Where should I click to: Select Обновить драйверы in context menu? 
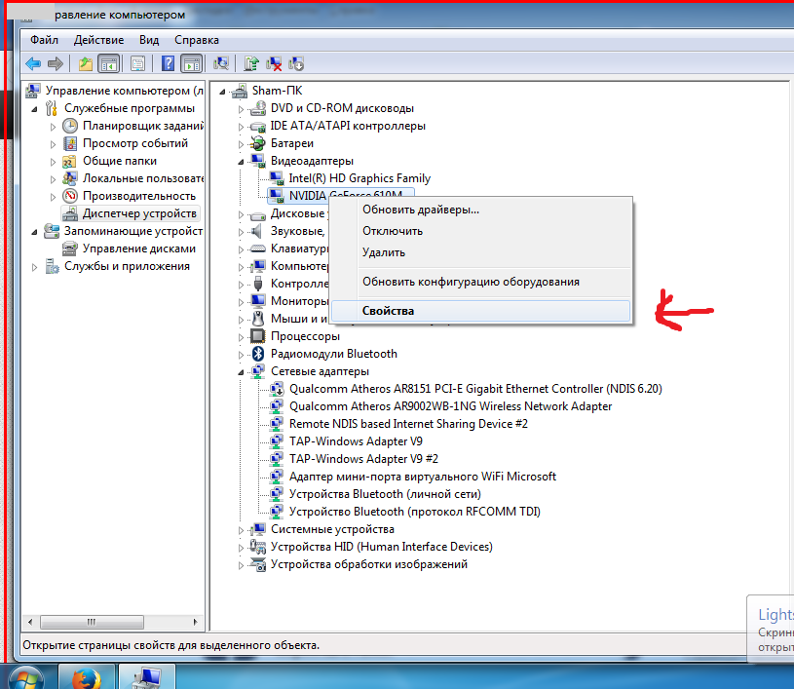click(x=420, y=210)
